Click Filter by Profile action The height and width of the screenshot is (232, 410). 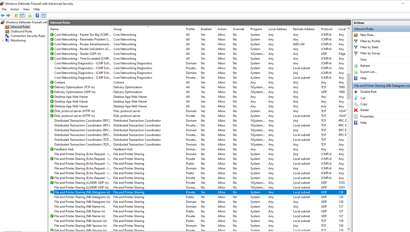point(370,41)
